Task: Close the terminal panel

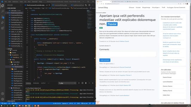Action: coord(93,83)
